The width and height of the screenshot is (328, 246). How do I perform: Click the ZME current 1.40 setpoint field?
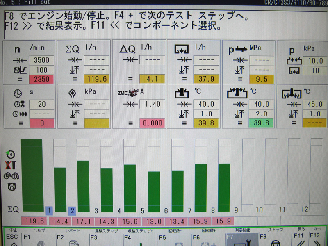click(x=152, y=104)
